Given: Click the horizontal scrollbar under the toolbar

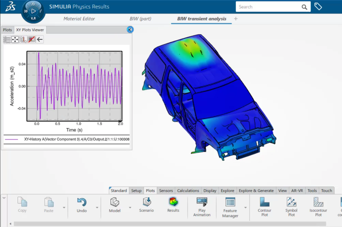Looking at the screenshot, I should (134, 224).
